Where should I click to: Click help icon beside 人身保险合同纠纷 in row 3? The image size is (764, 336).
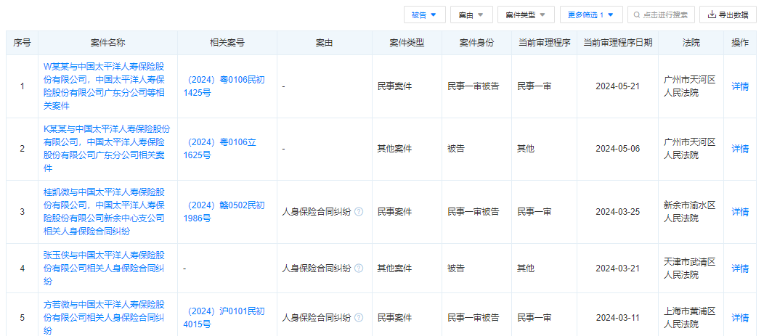[359, 212]
